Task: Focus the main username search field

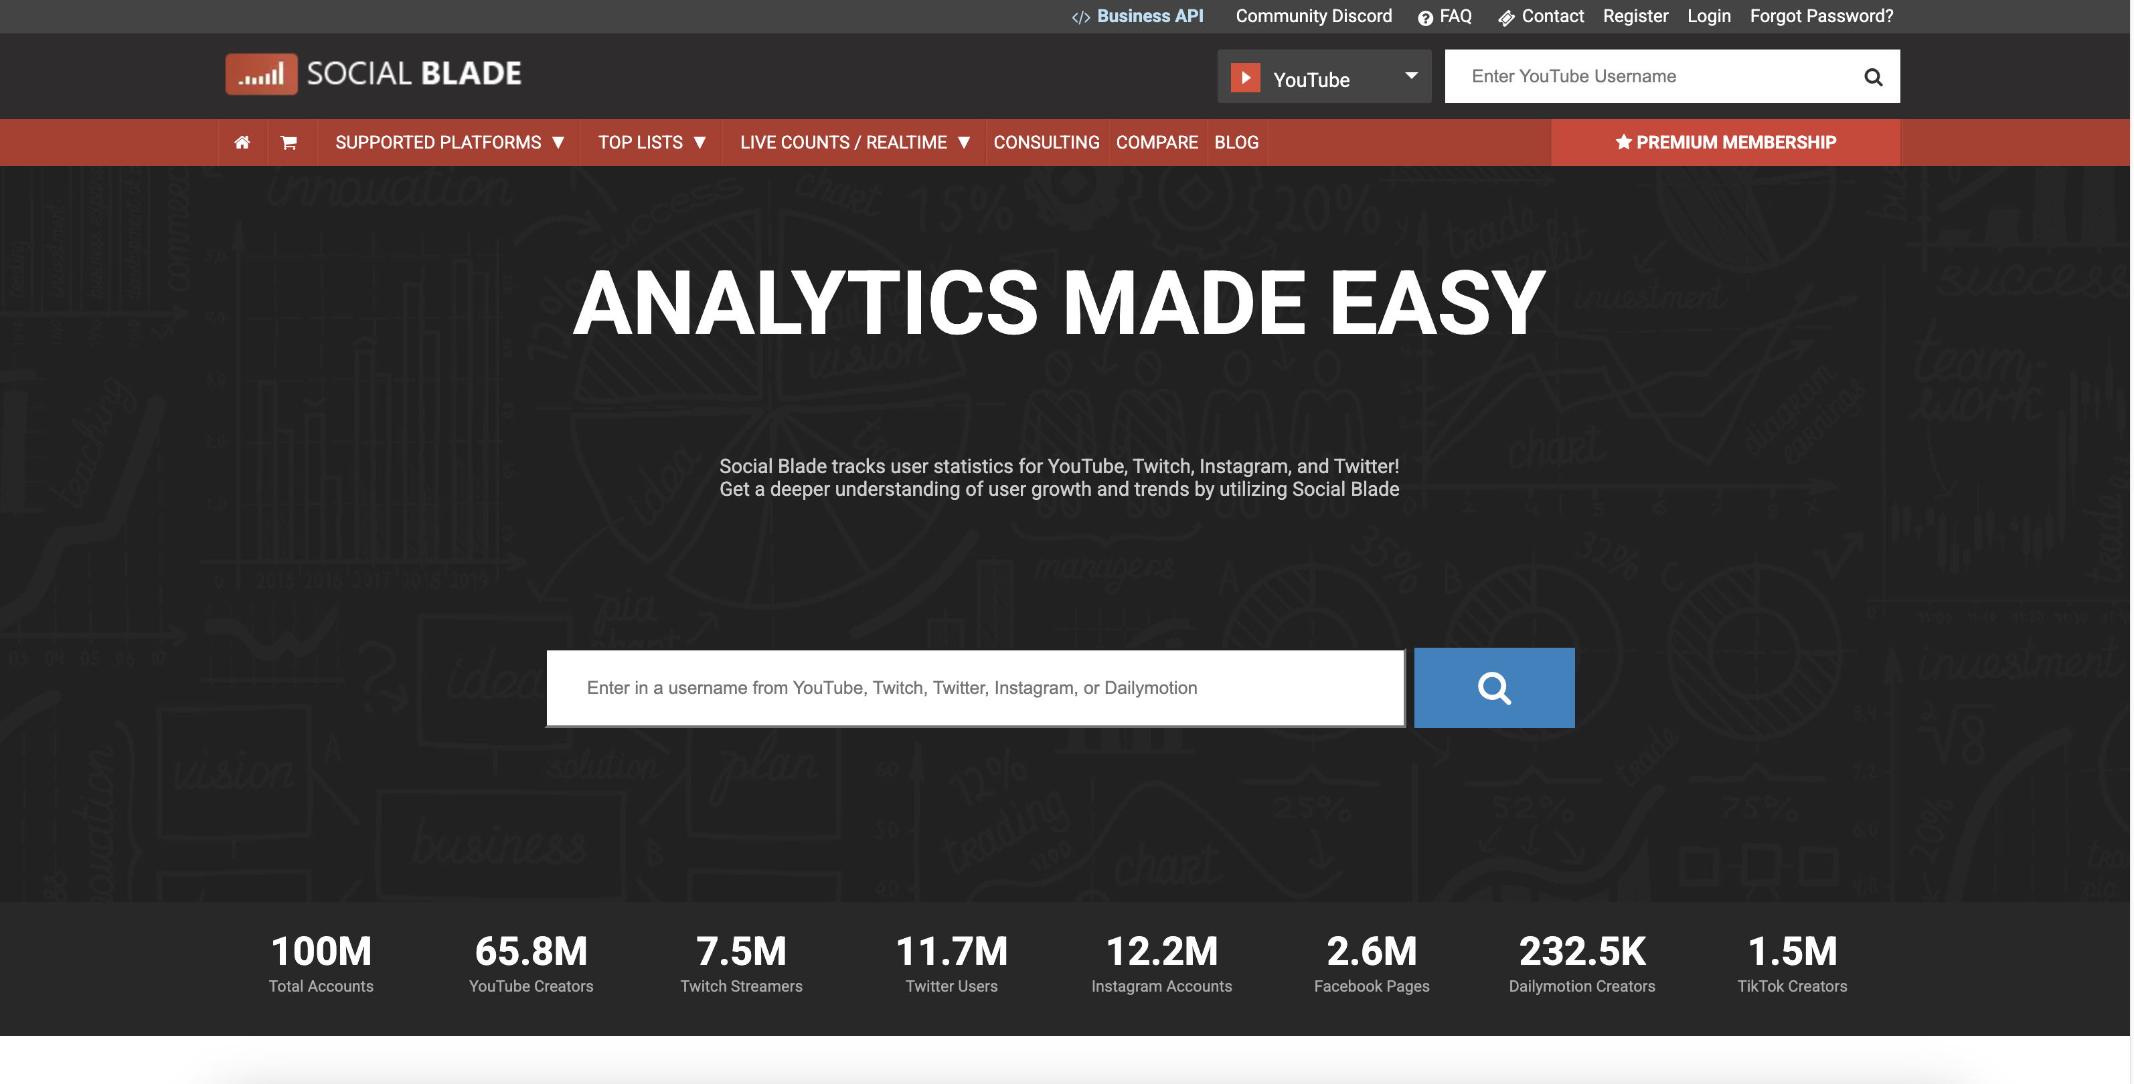Action: click(x=975, y=687)
